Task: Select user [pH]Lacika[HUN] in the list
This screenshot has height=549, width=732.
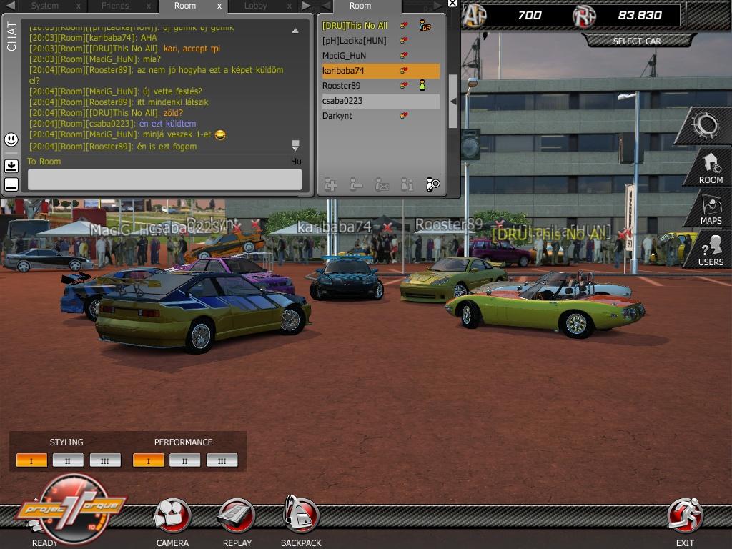Action: [380, 41]
